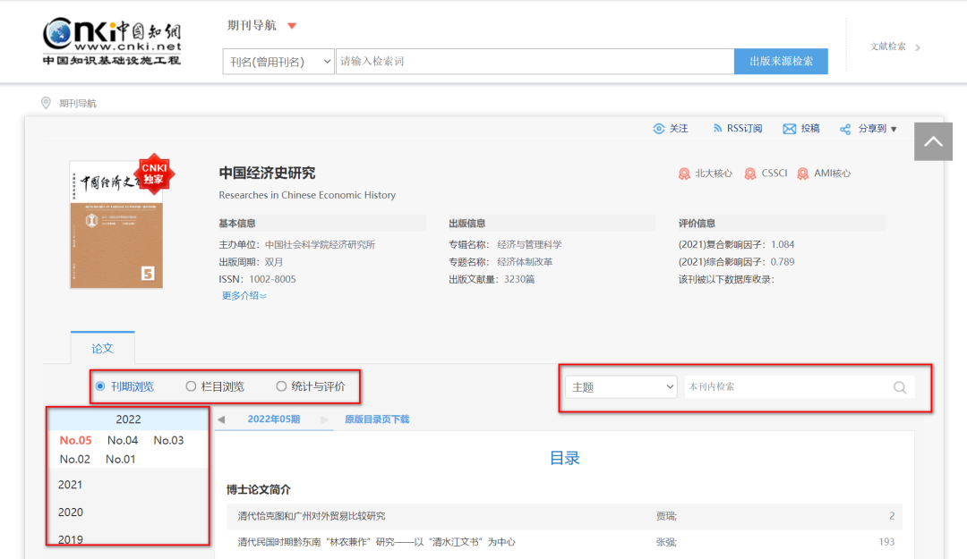Focus the 请输入检索词 search box
Viewport: 967px width, 559px height.
[535, 62]
